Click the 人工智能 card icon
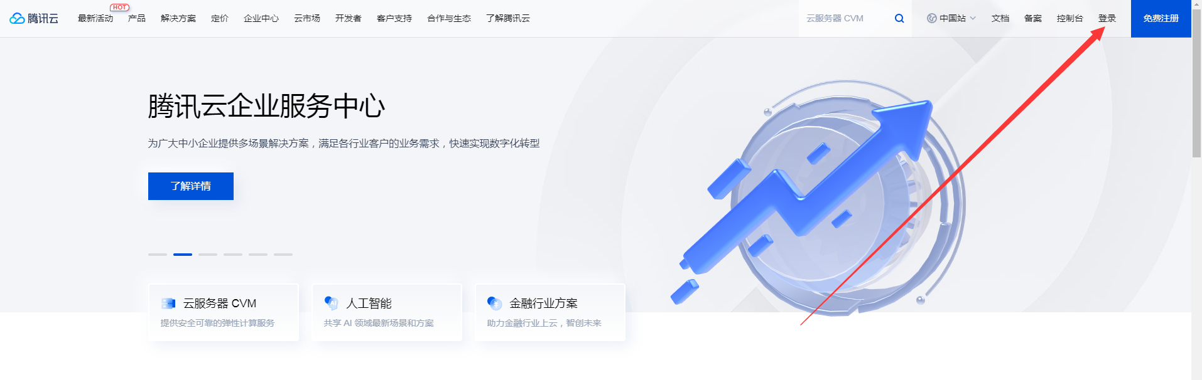This screenshot has width=1202, height=380. [x=331, y=303]
